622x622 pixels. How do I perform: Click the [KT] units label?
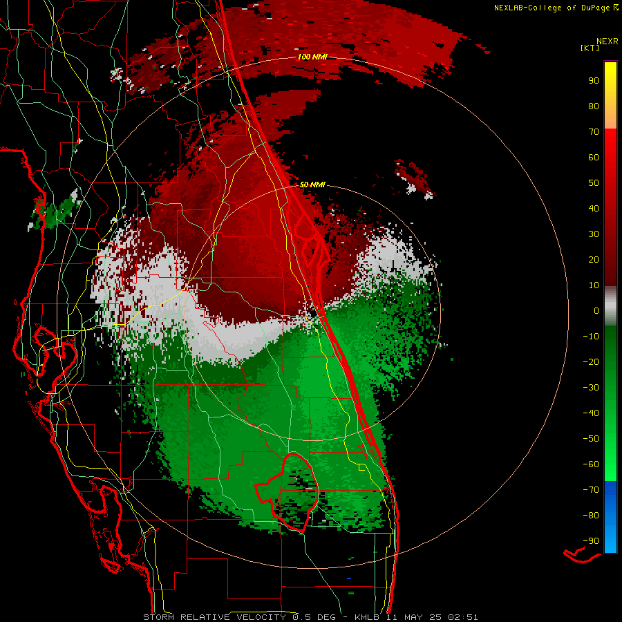coord(590,48)
